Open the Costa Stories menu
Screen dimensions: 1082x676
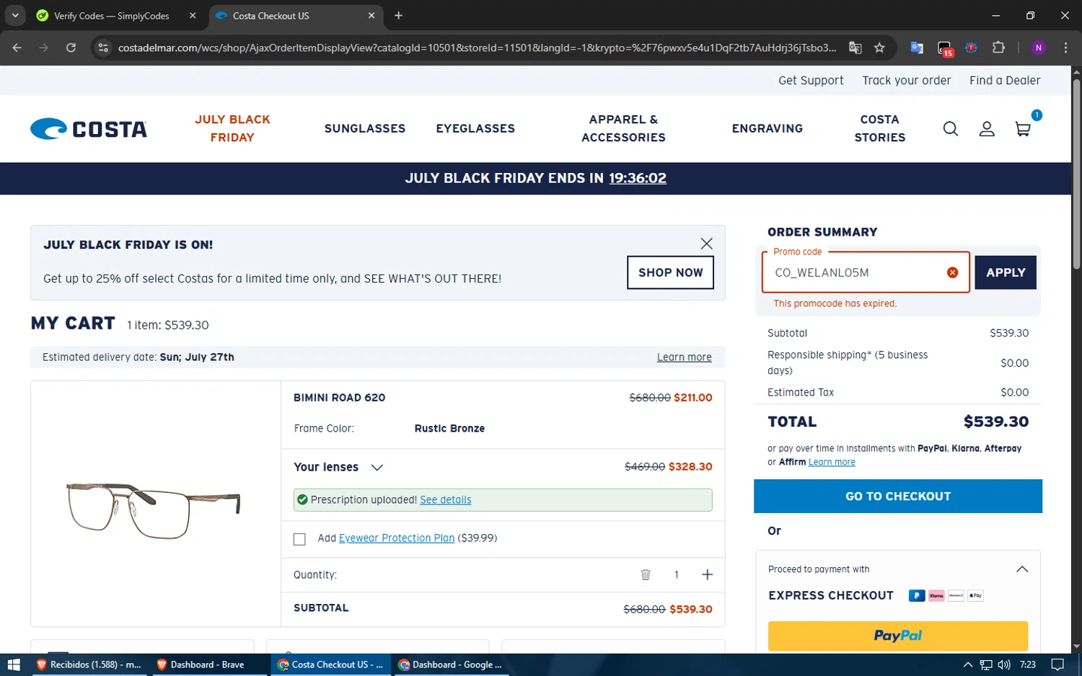click(880, 128)
